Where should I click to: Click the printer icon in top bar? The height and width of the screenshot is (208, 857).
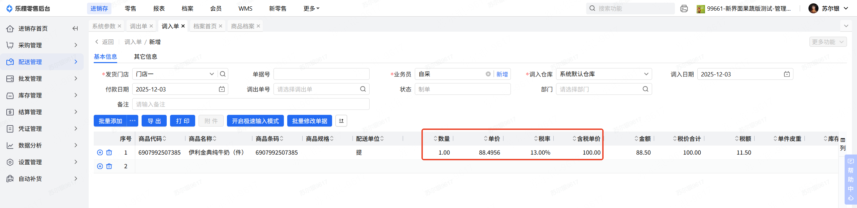pyautogui.click(x=684, y=9)
